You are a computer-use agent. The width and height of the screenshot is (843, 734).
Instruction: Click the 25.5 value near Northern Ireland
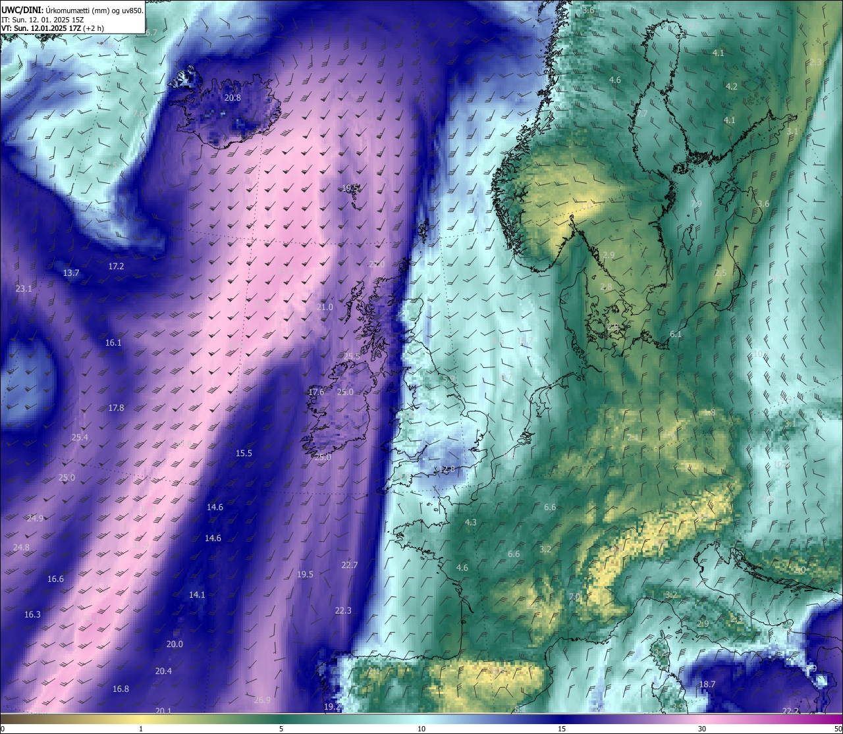(352, 357)
